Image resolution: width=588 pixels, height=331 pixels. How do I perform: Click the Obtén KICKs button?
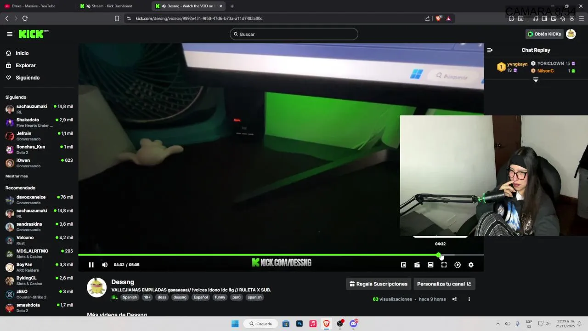(544, 34)
